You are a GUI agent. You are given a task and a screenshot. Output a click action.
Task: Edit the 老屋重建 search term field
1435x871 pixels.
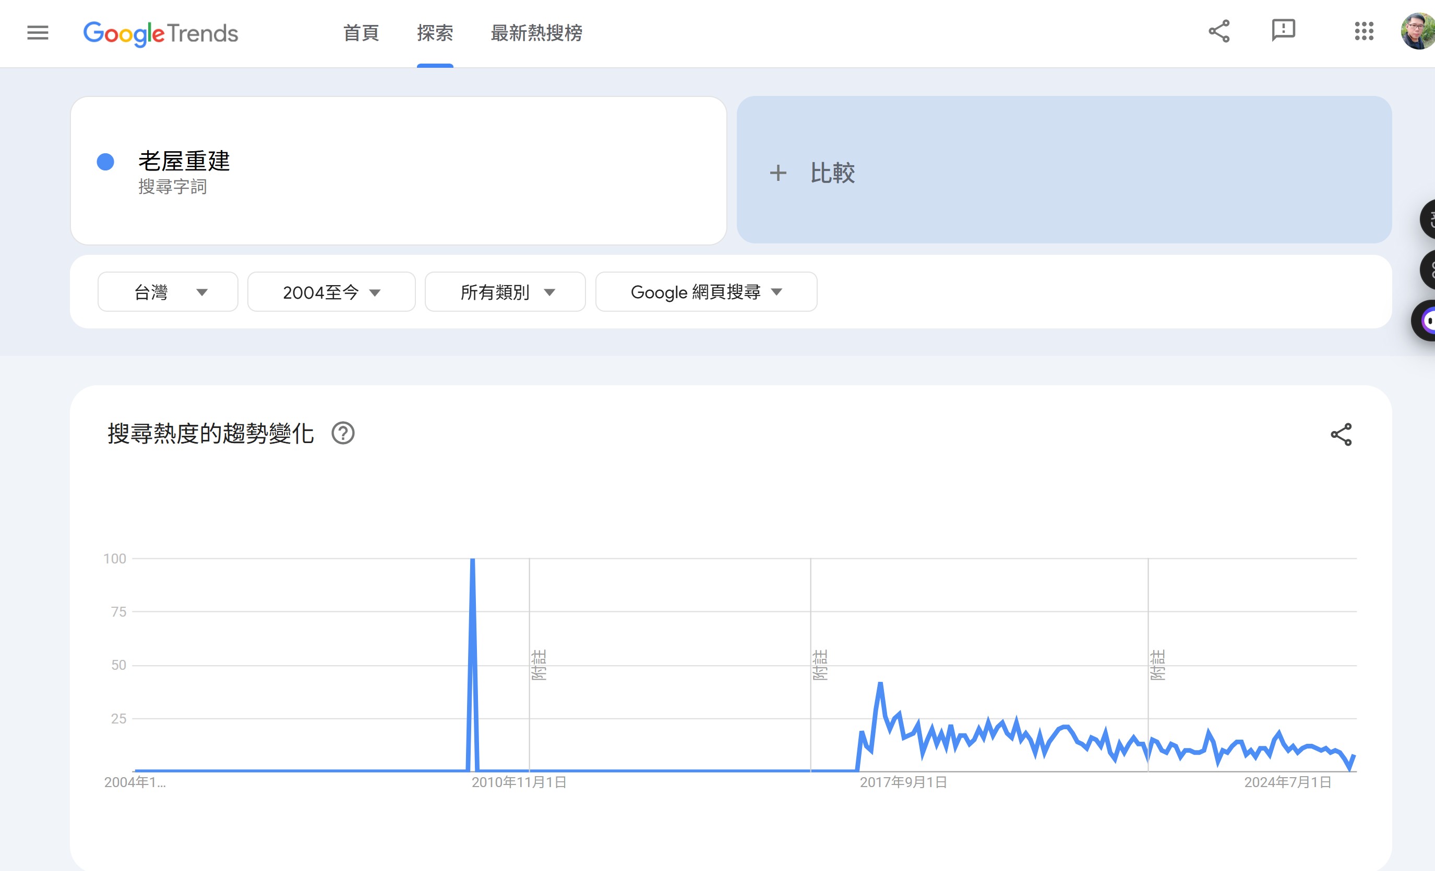[184, 162]
